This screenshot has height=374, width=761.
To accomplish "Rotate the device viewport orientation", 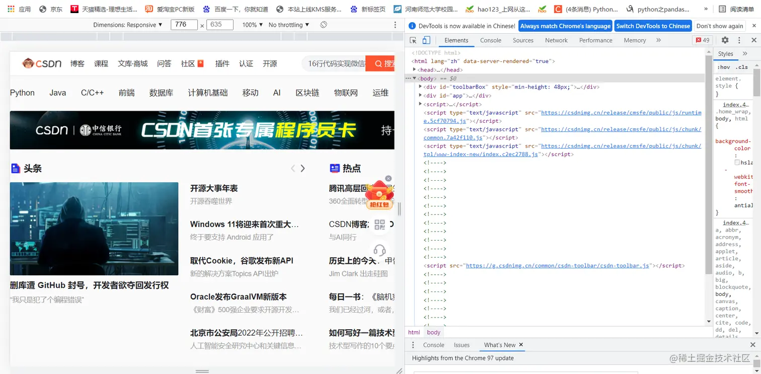I will click(324, 25).
